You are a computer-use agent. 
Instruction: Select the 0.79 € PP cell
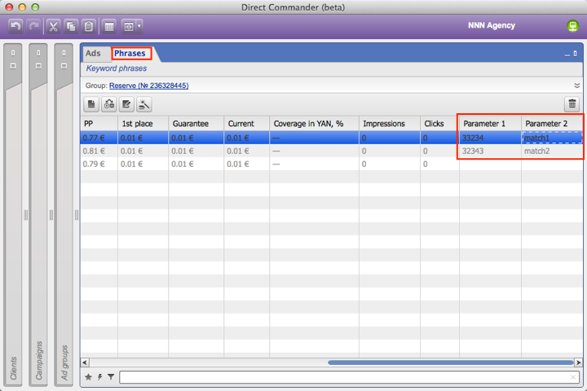tap(99, 164)
